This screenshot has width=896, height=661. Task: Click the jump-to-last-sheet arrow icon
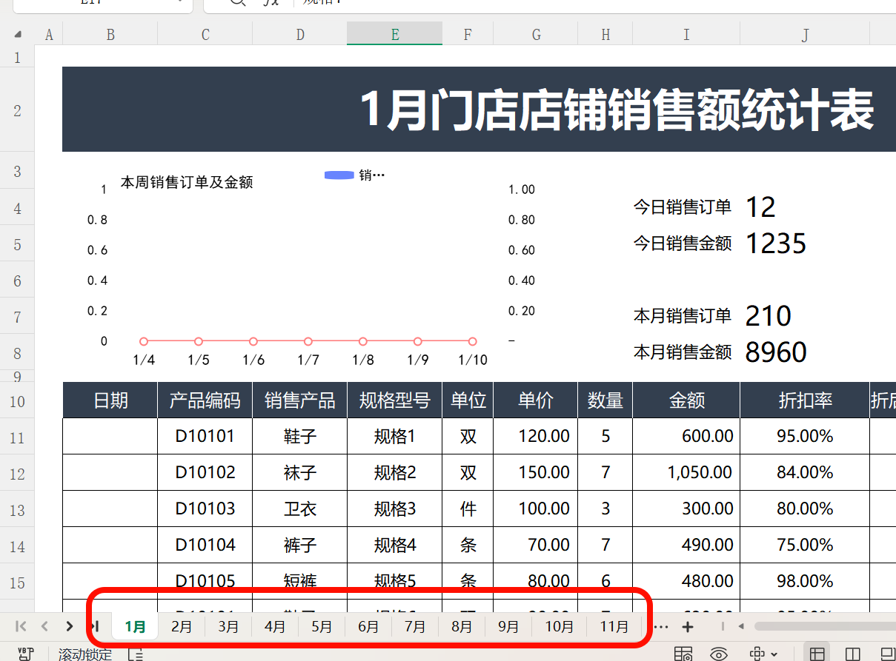click(x=95, y=625)
